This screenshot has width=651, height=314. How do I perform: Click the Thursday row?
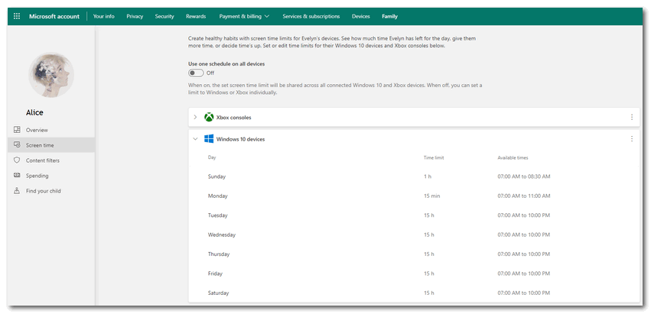click(x=414, y=254)
